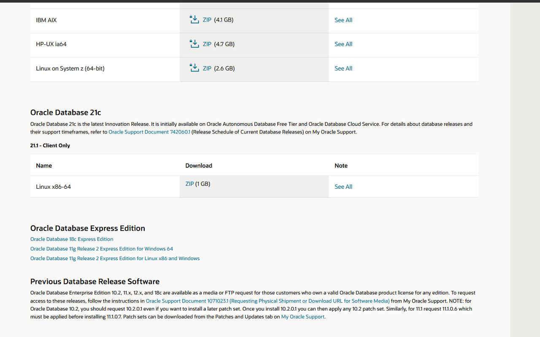540x337 pixels.
Task: Click download icon for Linux on System z
Action: pyautogui.click(x=194, y=68)
